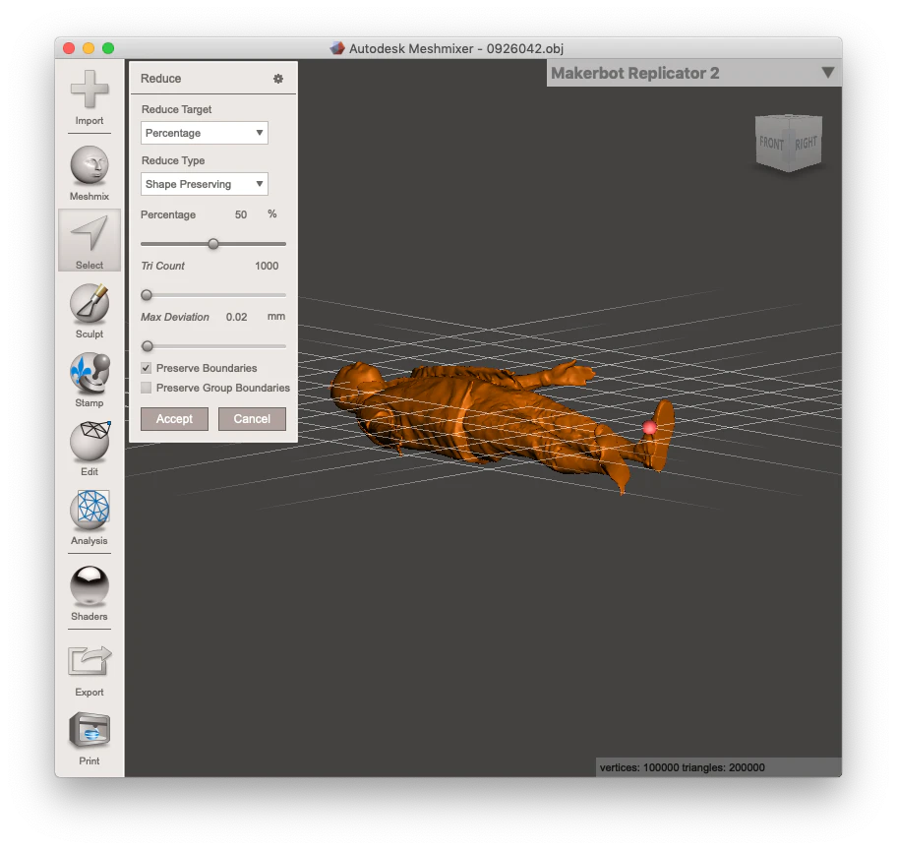Open the Shaders sphere panel

[90, 593]
